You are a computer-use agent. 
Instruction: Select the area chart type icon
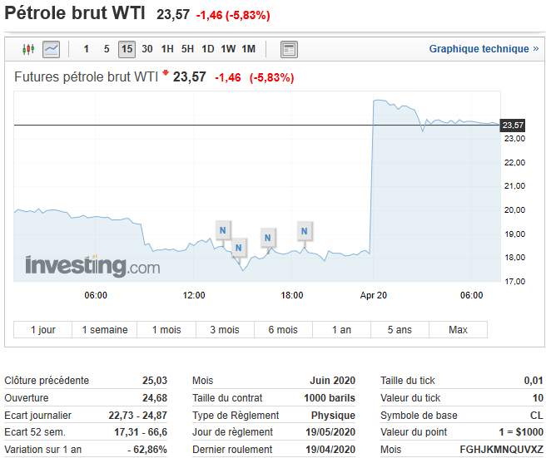click(52, 49)
